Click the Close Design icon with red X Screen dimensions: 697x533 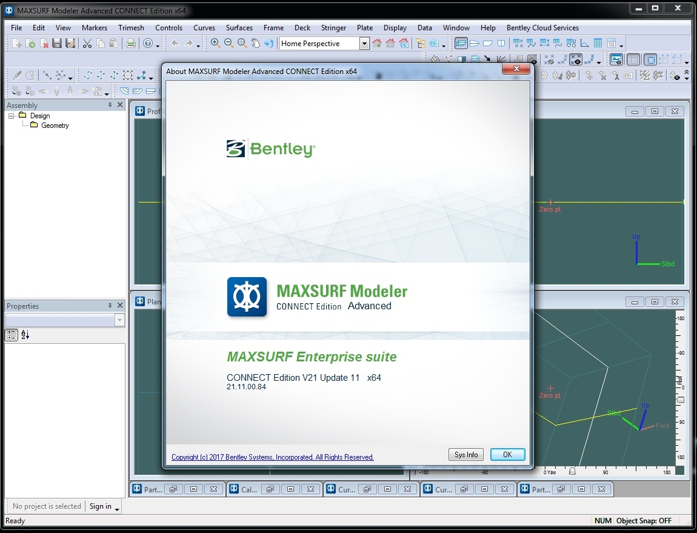(44, 43)
